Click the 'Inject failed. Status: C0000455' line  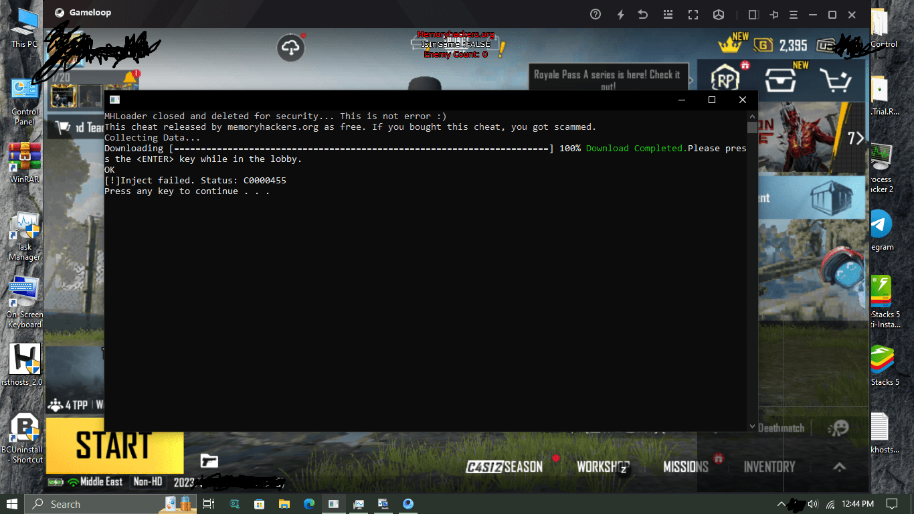[x=195, y=181]
